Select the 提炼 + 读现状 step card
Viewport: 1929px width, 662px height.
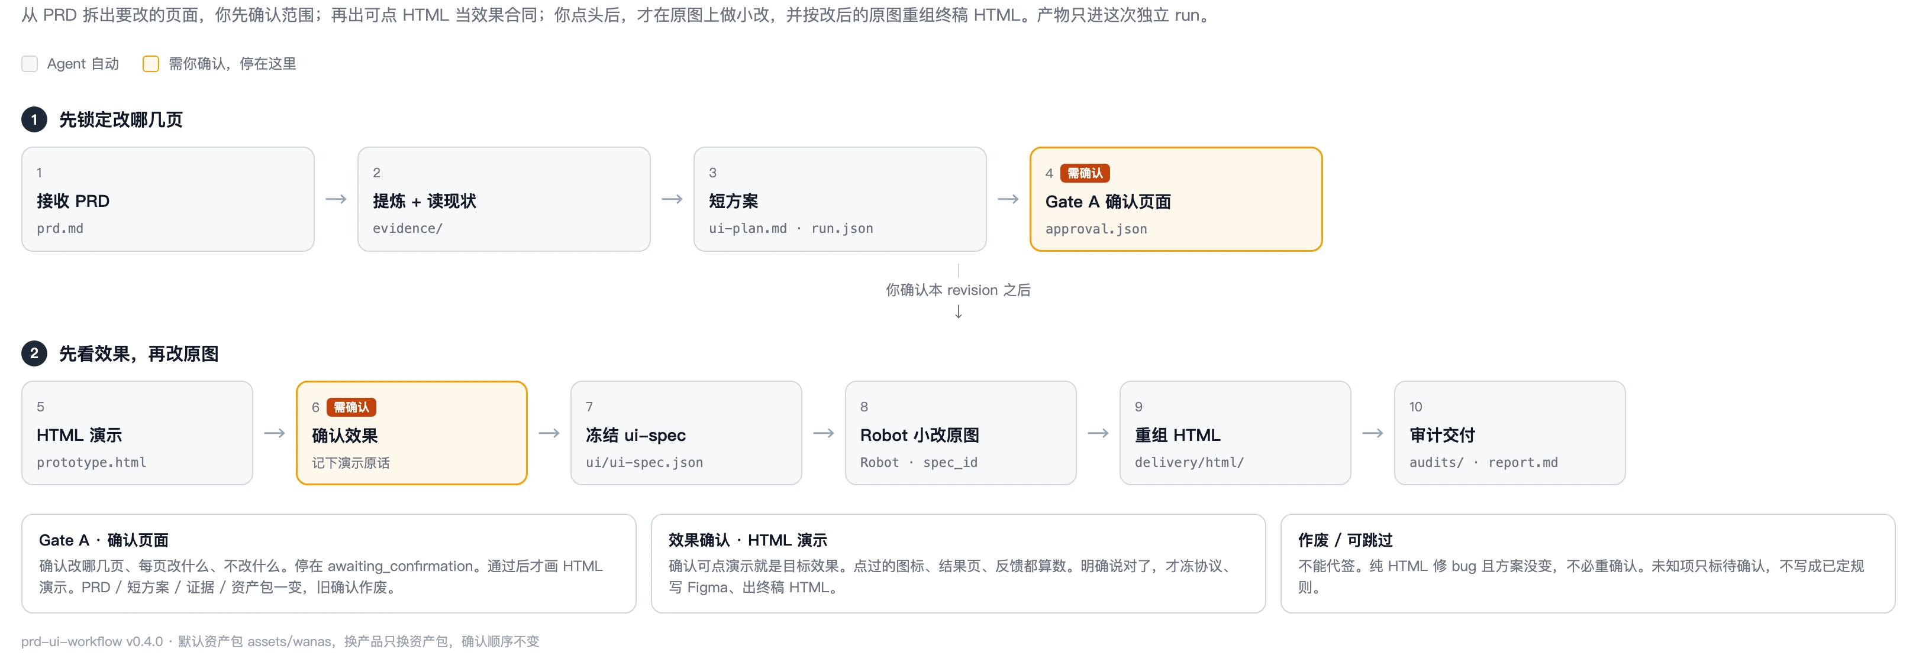tap(504, 199)
